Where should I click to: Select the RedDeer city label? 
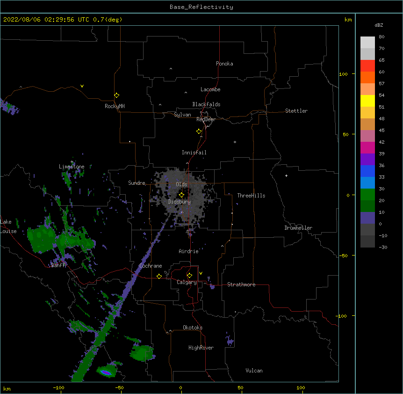coord(206,119)
